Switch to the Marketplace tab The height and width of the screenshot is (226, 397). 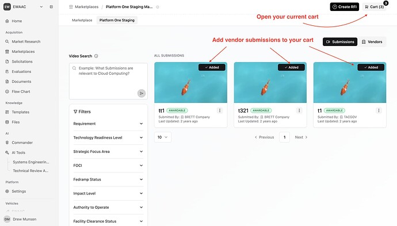(82, 20)
